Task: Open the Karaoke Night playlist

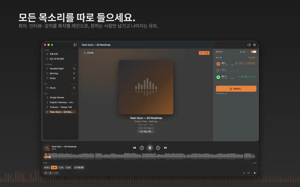Action: tap(60, 69)
